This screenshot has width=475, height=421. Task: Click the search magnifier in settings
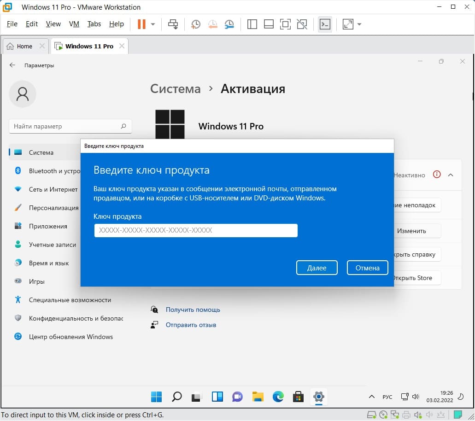pyautogui.click(x=123, y=126)
